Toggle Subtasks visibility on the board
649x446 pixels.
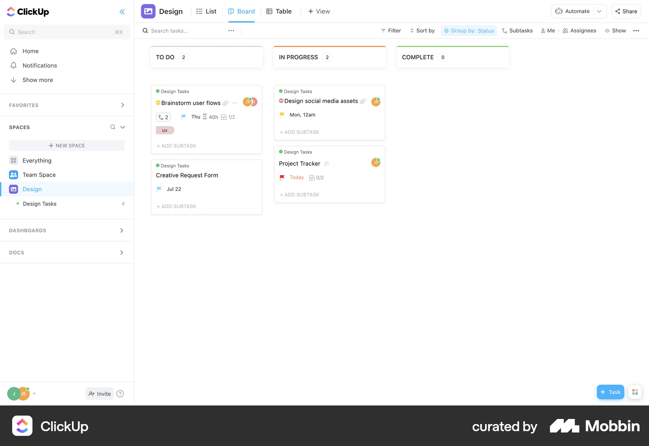pos(518,30)
